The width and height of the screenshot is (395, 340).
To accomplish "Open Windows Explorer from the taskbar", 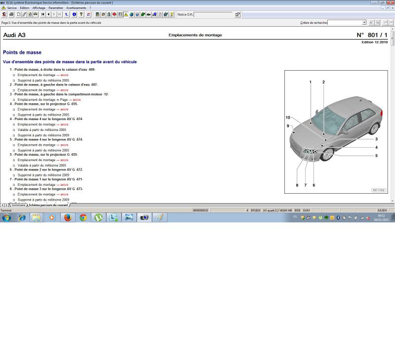I will tap(37, 217).
